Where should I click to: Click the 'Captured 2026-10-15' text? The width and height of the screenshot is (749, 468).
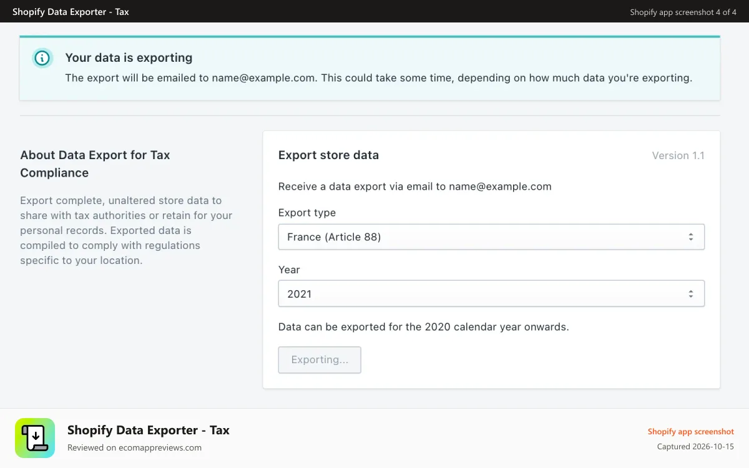coord(695,447)
